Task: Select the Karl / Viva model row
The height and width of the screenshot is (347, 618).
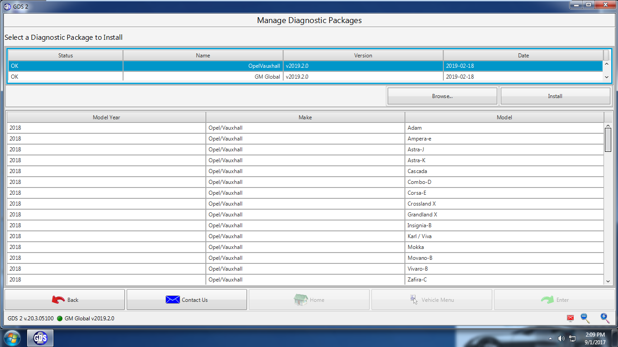Action: click(305, 236)
